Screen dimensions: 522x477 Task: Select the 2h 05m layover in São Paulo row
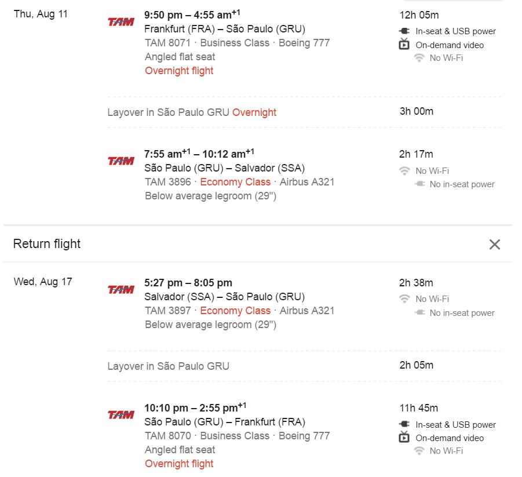304,366
